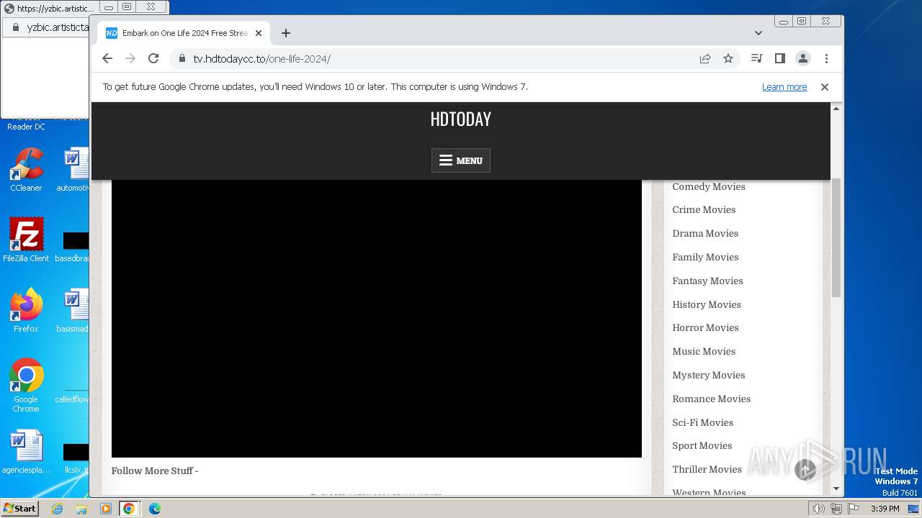922x518 pixels.
Task: Toggle Chrome side panel icon
Action: [779, 58]
